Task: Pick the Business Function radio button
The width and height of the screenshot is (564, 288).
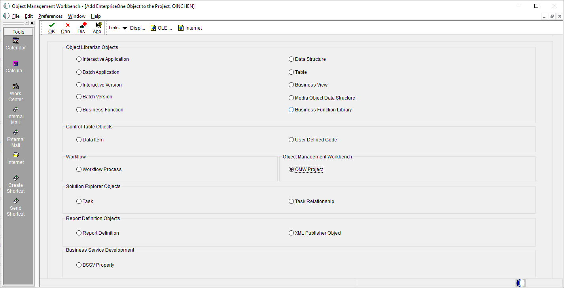Action: tap(79, 110)
